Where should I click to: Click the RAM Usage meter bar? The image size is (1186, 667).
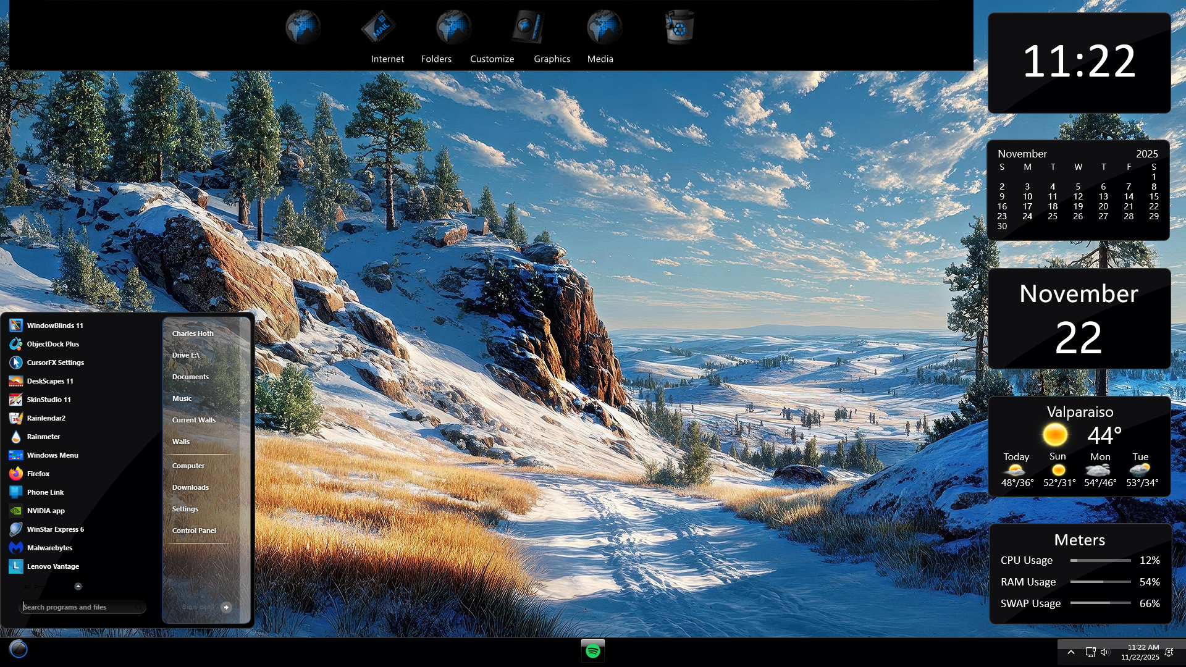(1100, 582)
